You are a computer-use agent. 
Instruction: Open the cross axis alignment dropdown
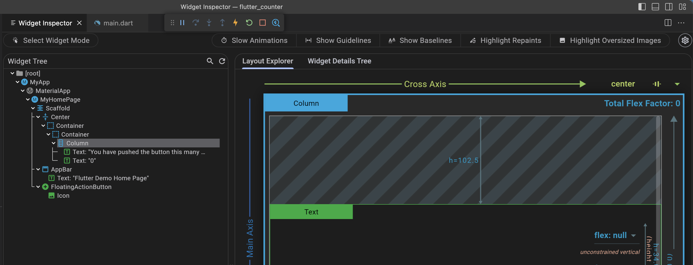677,84
